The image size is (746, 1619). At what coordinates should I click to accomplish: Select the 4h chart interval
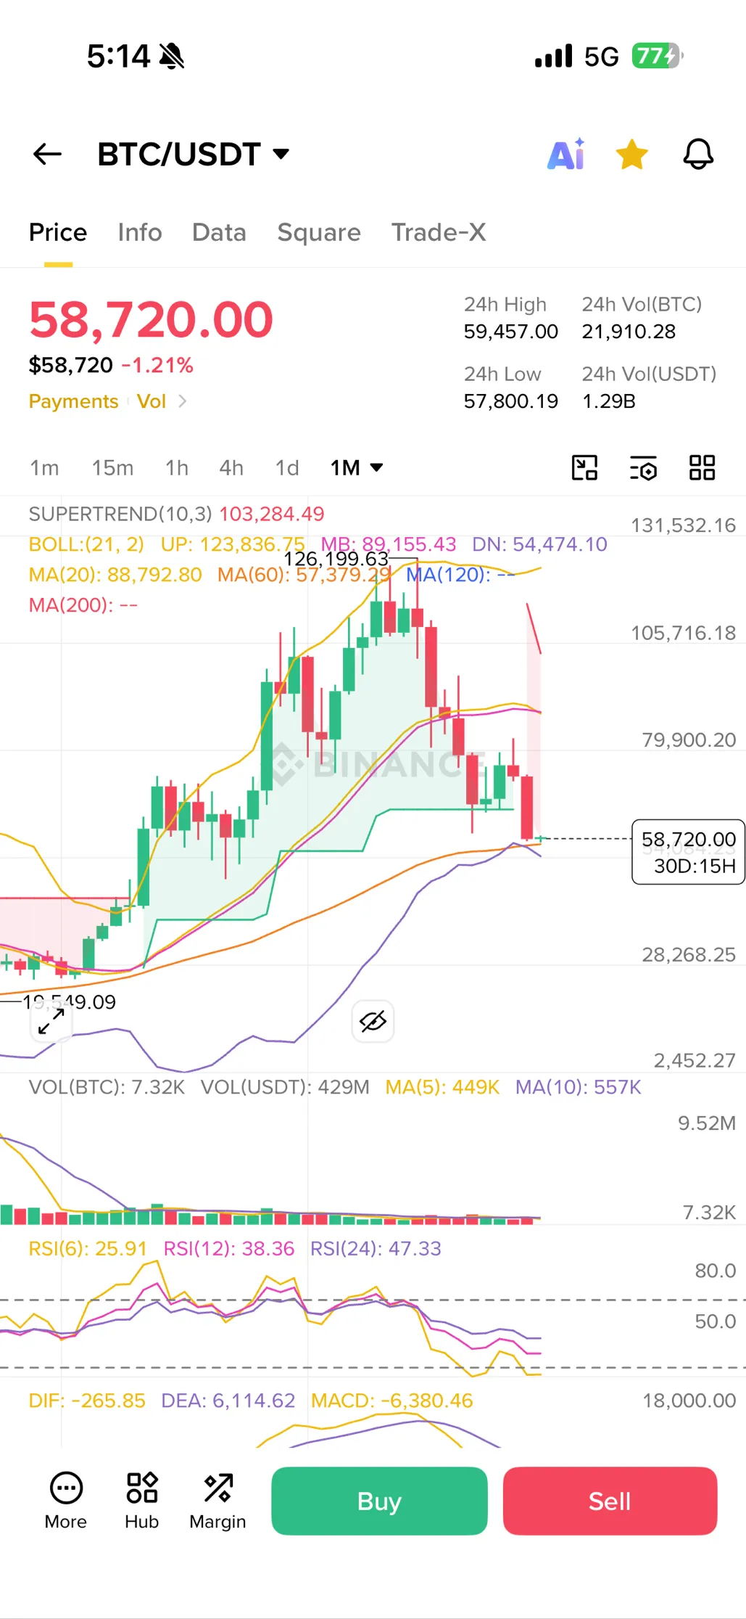tap(231, 468)
